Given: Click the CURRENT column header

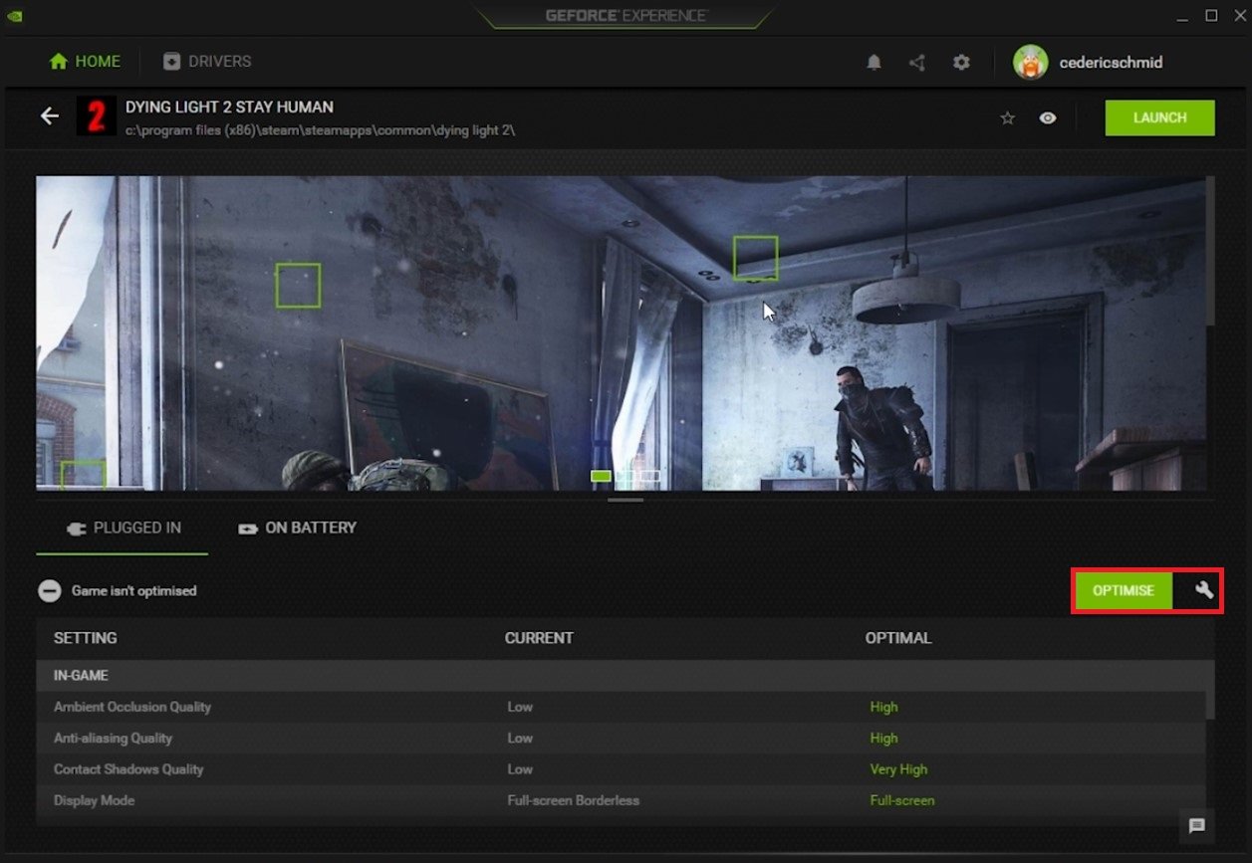Looking at the screenshot, I should 539,638.
